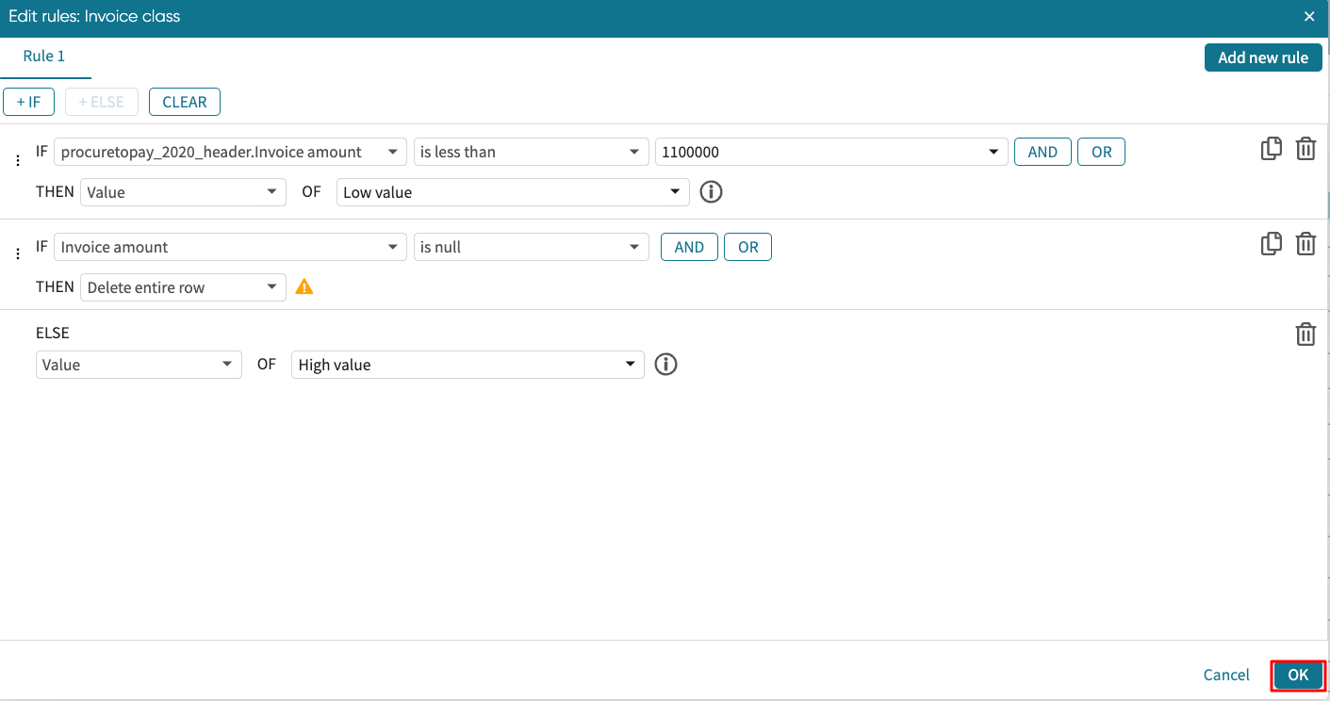The width and height of the screenshot is (1330, 701).
Task: Click the orange warning triangle icon
Action: [x=304, y=287]
